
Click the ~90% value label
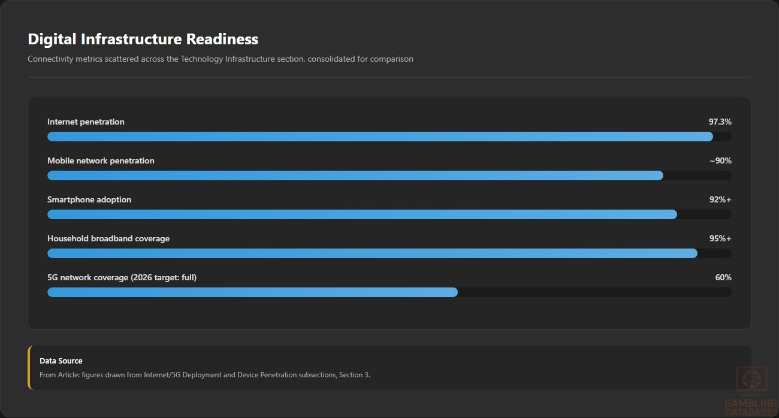click(720, 160)
